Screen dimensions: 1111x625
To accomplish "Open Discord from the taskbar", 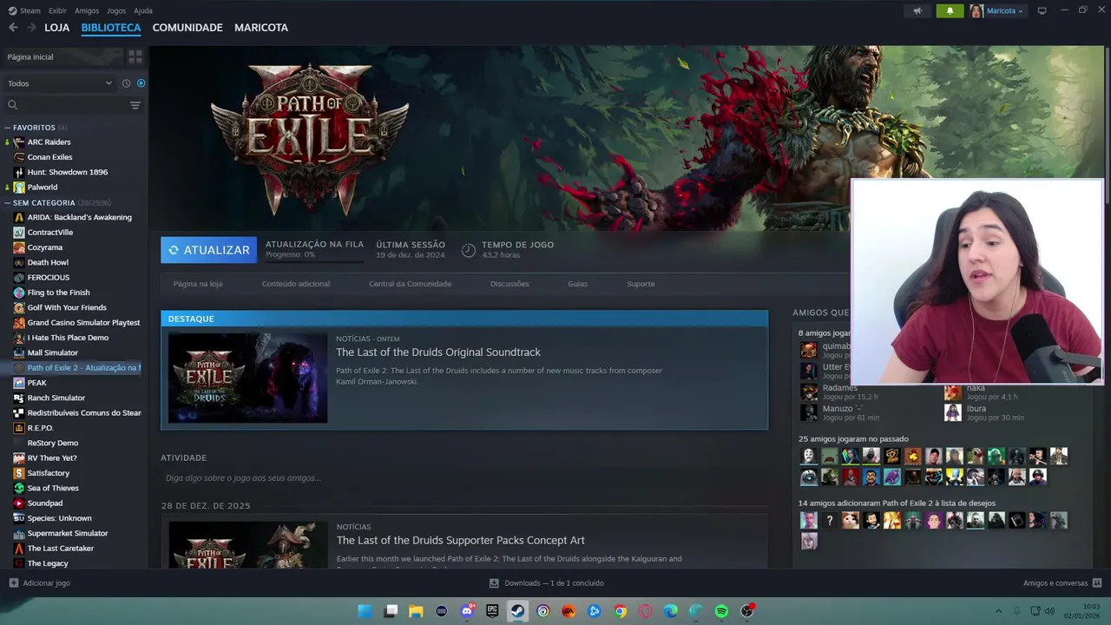I will tap(467, 611).
